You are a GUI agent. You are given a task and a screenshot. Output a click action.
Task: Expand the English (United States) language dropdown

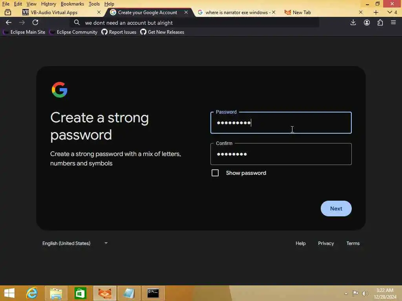75,243
